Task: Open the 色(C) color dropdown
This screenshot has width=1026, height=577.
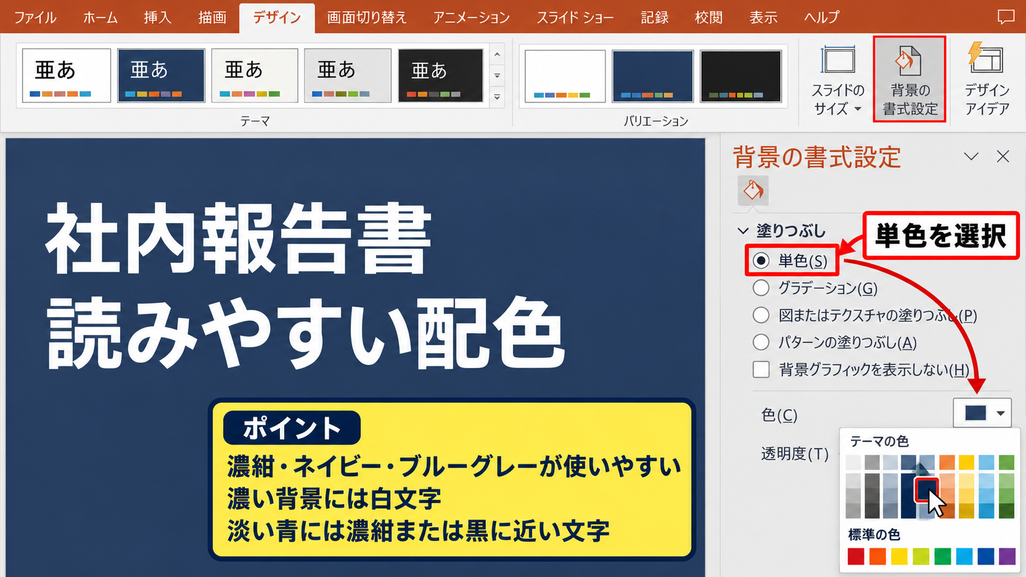Action: coord(982,413)
